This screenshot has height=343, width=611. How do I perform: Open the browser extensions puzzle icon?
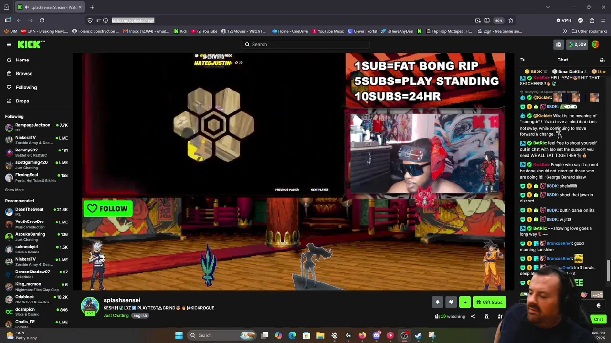coord(592,20)
